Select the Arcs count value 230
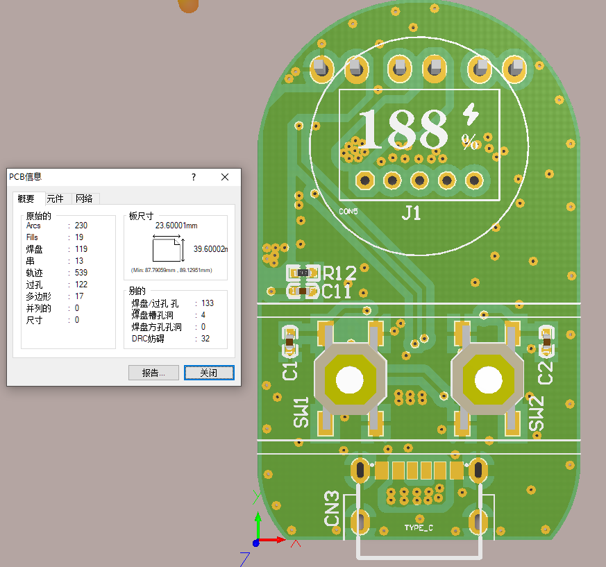The height and width of the screenshot is (567, 606). click(x=81, y=226)
